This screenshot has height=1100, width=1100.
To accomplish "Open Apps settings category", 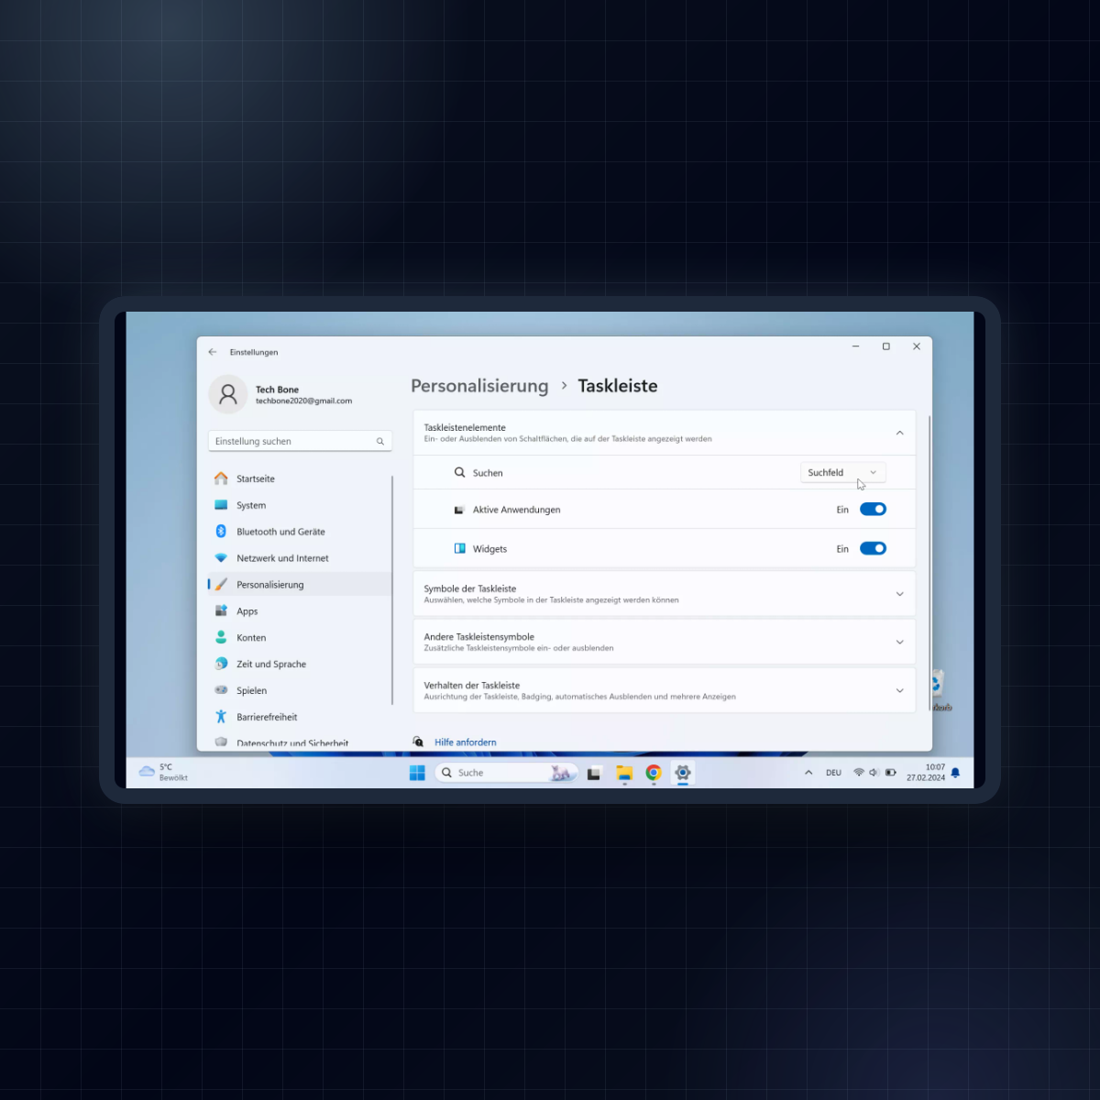I will [x=300, y=611].
